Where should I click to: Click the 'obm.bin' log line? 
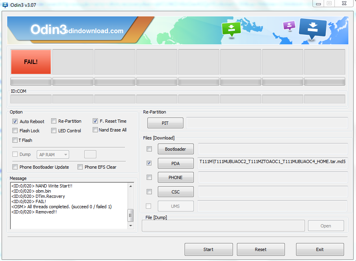(31, 191)
